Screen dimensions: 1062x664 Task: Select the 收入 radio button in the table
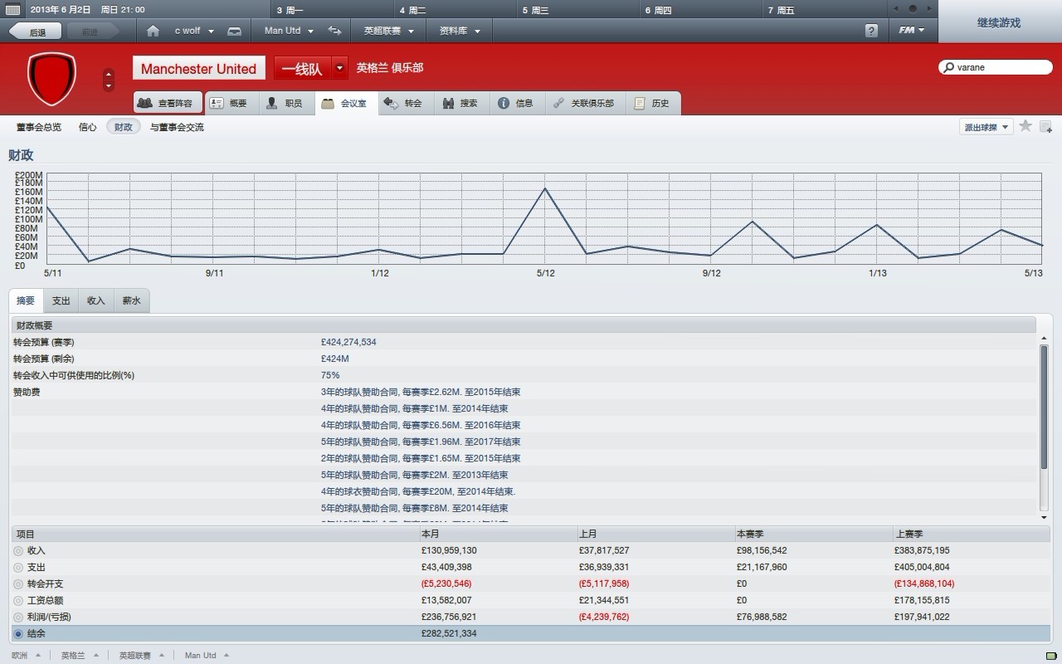click(18, 550)
